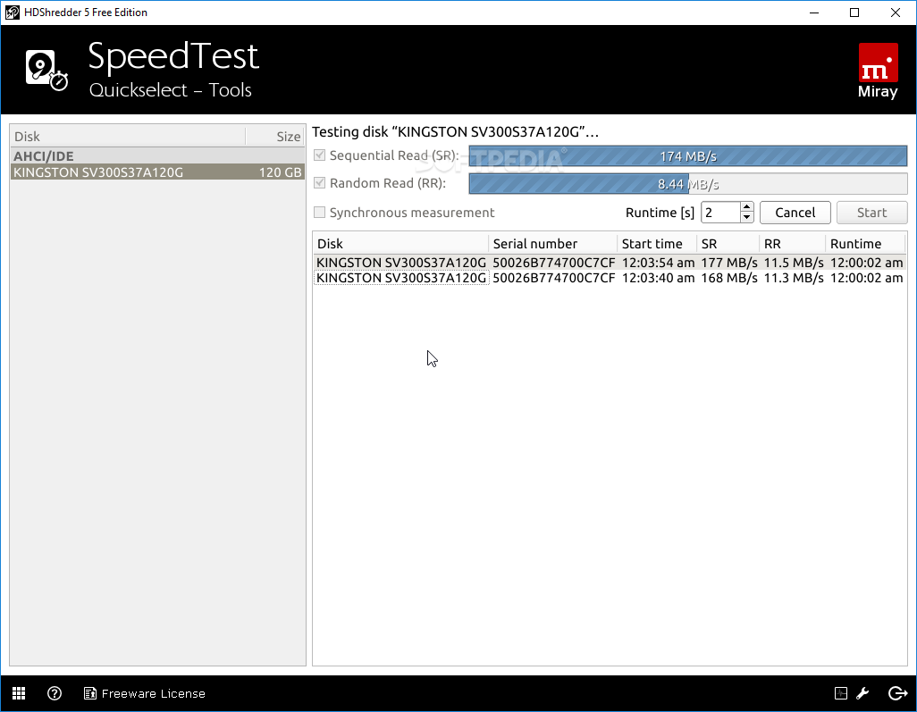The height and width of the screenshot is (712, 917).
Task: Click the Runtime seconds input field
Action: [x=720, y=213]
